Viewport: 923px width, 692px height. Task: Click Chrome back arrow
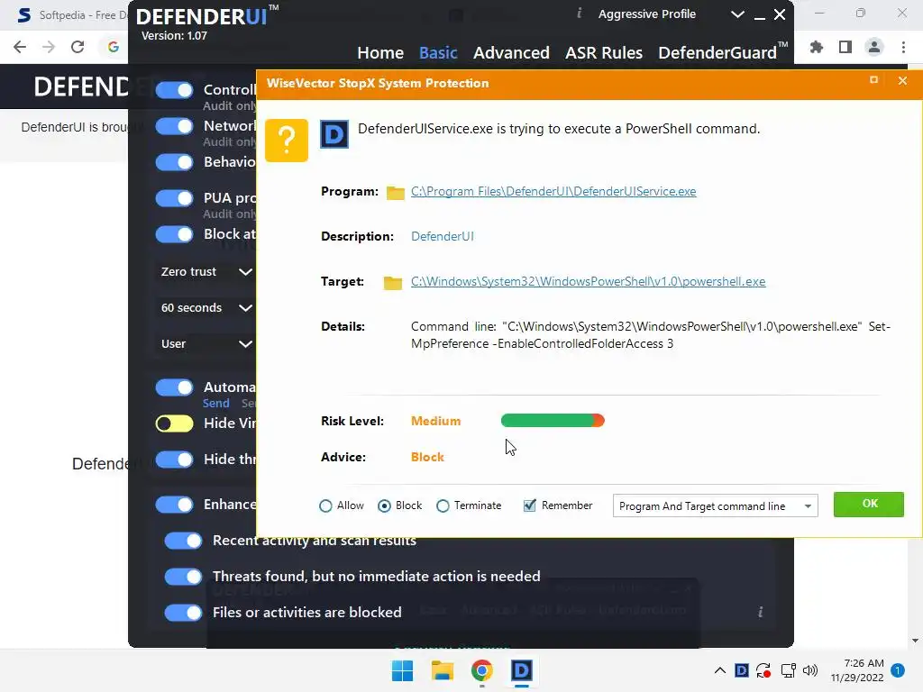tap(20, 47)
